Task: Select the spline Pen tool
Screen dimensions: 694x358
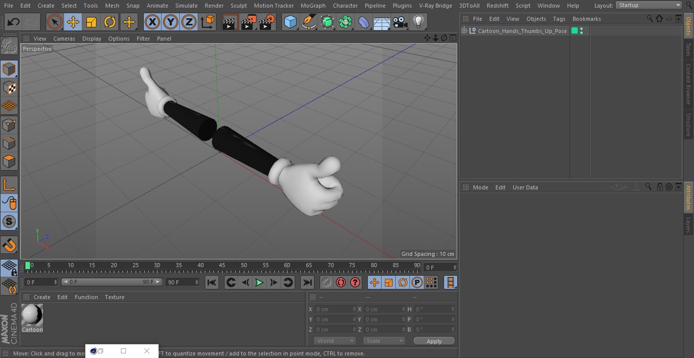Action: click(x=308, y=22)
